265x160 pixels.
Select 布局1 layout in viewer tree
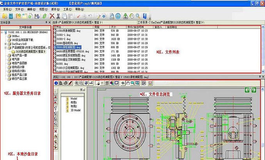point(74,102)
